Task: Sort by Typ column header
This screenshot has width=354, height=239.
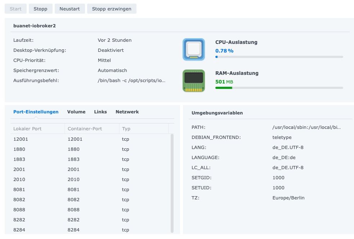Action: pos(143,129)
